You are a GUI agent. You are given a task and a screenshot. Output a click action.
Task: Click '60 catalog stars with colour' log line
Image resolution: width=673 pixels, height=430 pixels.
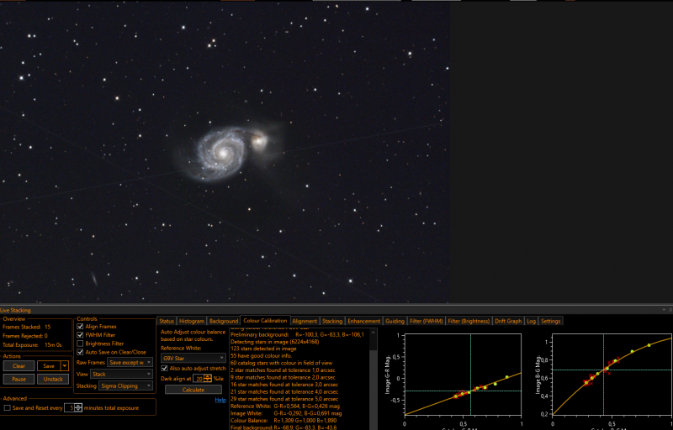pos(281,363)
